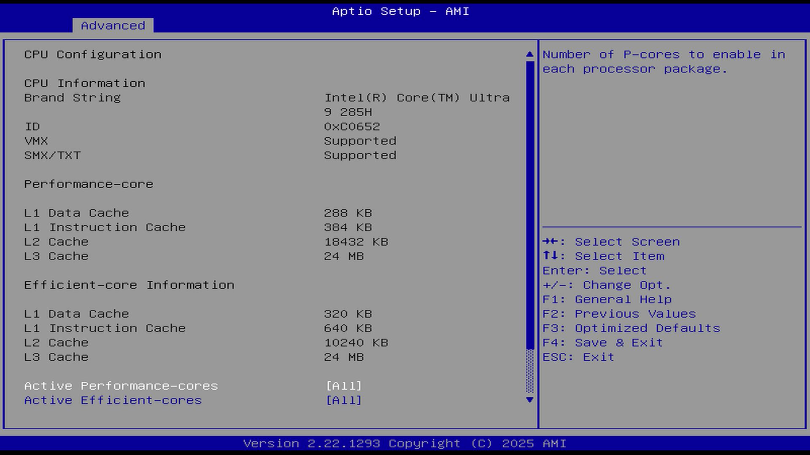This screenshot has height=455, width=810.
Task: Click the F2: Previous Values hint
Action: (619, 314)
